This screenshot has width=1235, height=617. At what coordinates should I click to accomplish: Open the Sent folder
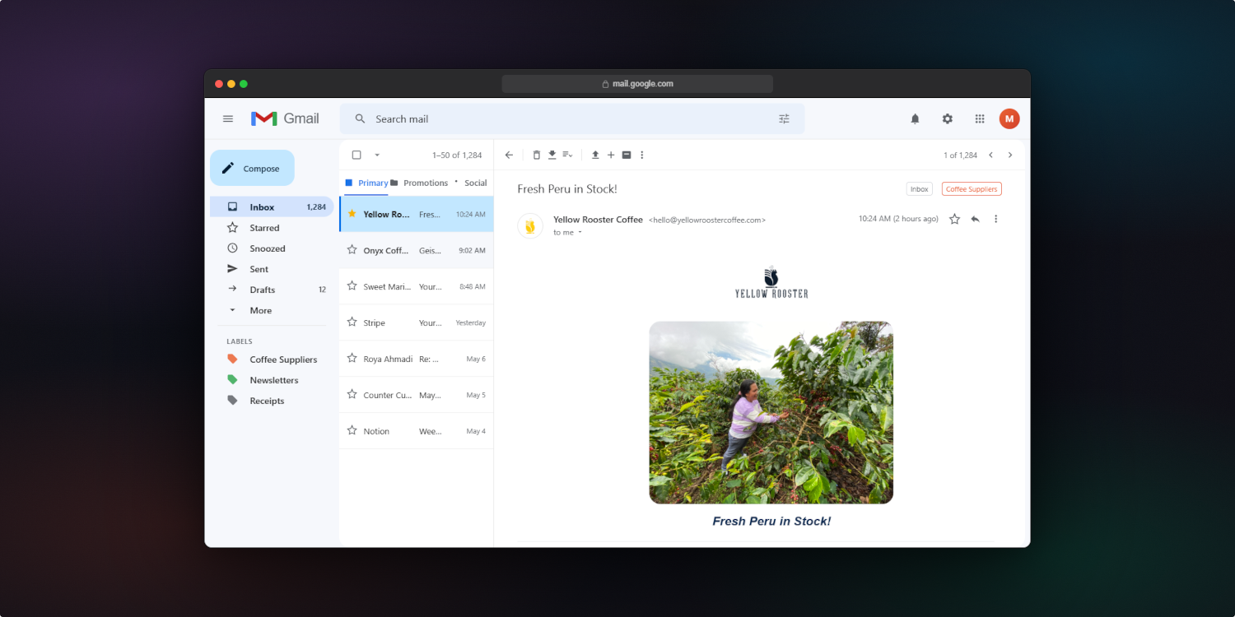(272, 269)
